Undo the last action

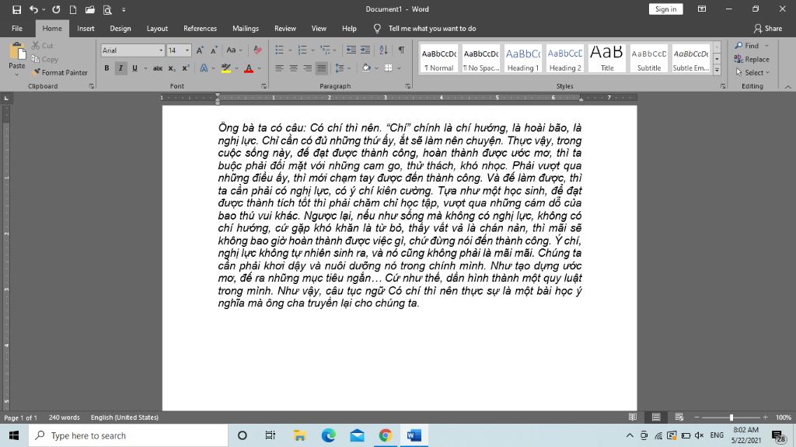pos(33,9)
